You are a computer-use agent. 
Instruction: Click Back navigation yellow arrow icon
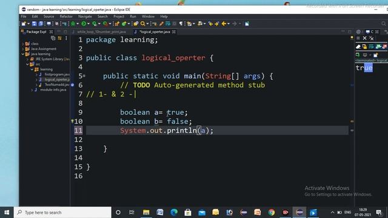(x=224, y=24)
